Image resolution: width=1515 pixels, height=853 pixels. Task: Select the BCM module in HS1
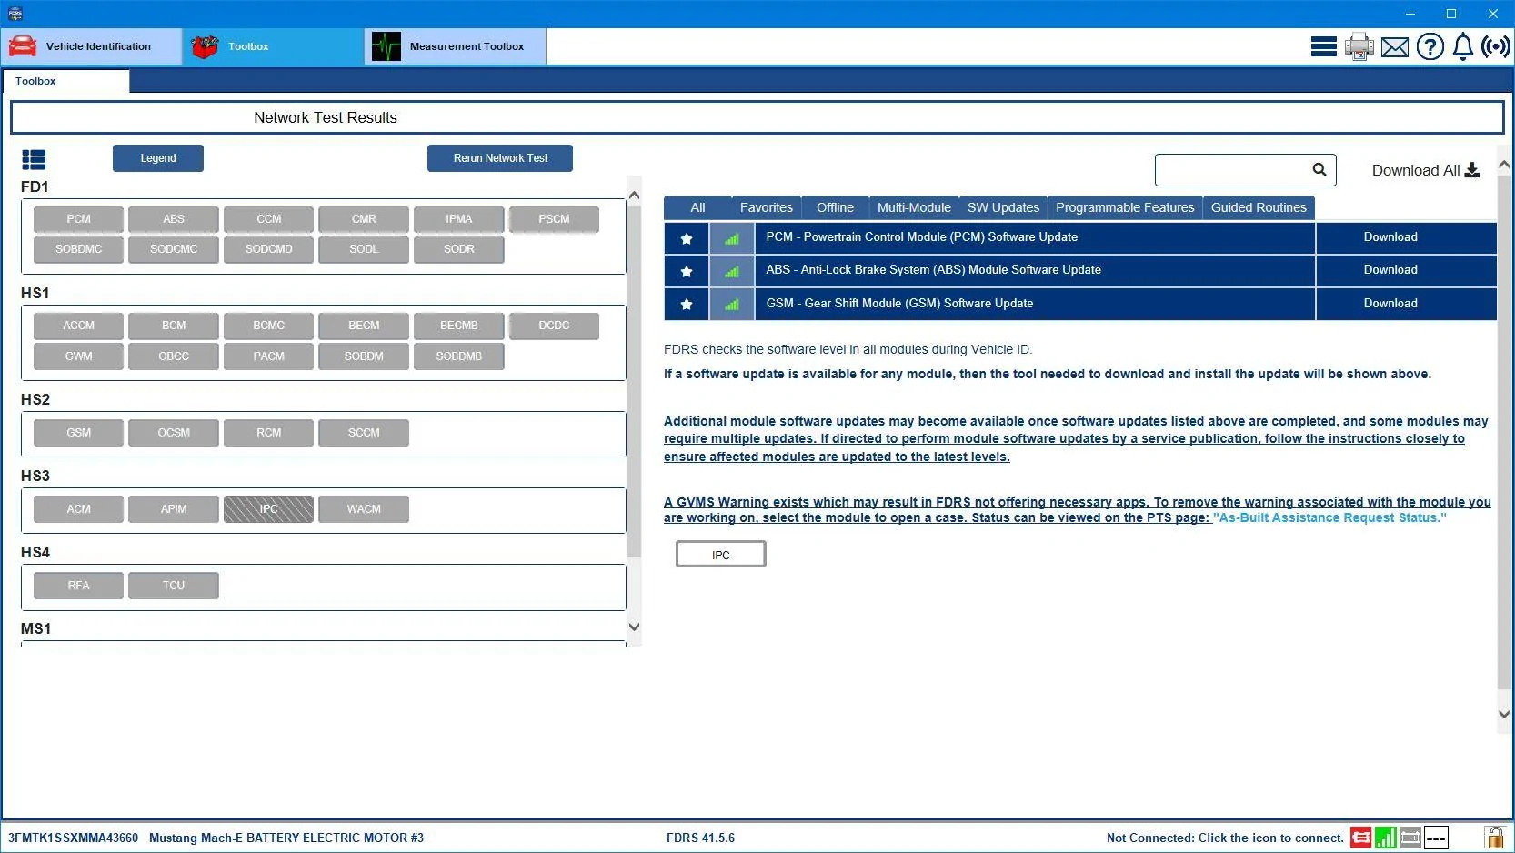pyautogui.click(x=174, y=326)
